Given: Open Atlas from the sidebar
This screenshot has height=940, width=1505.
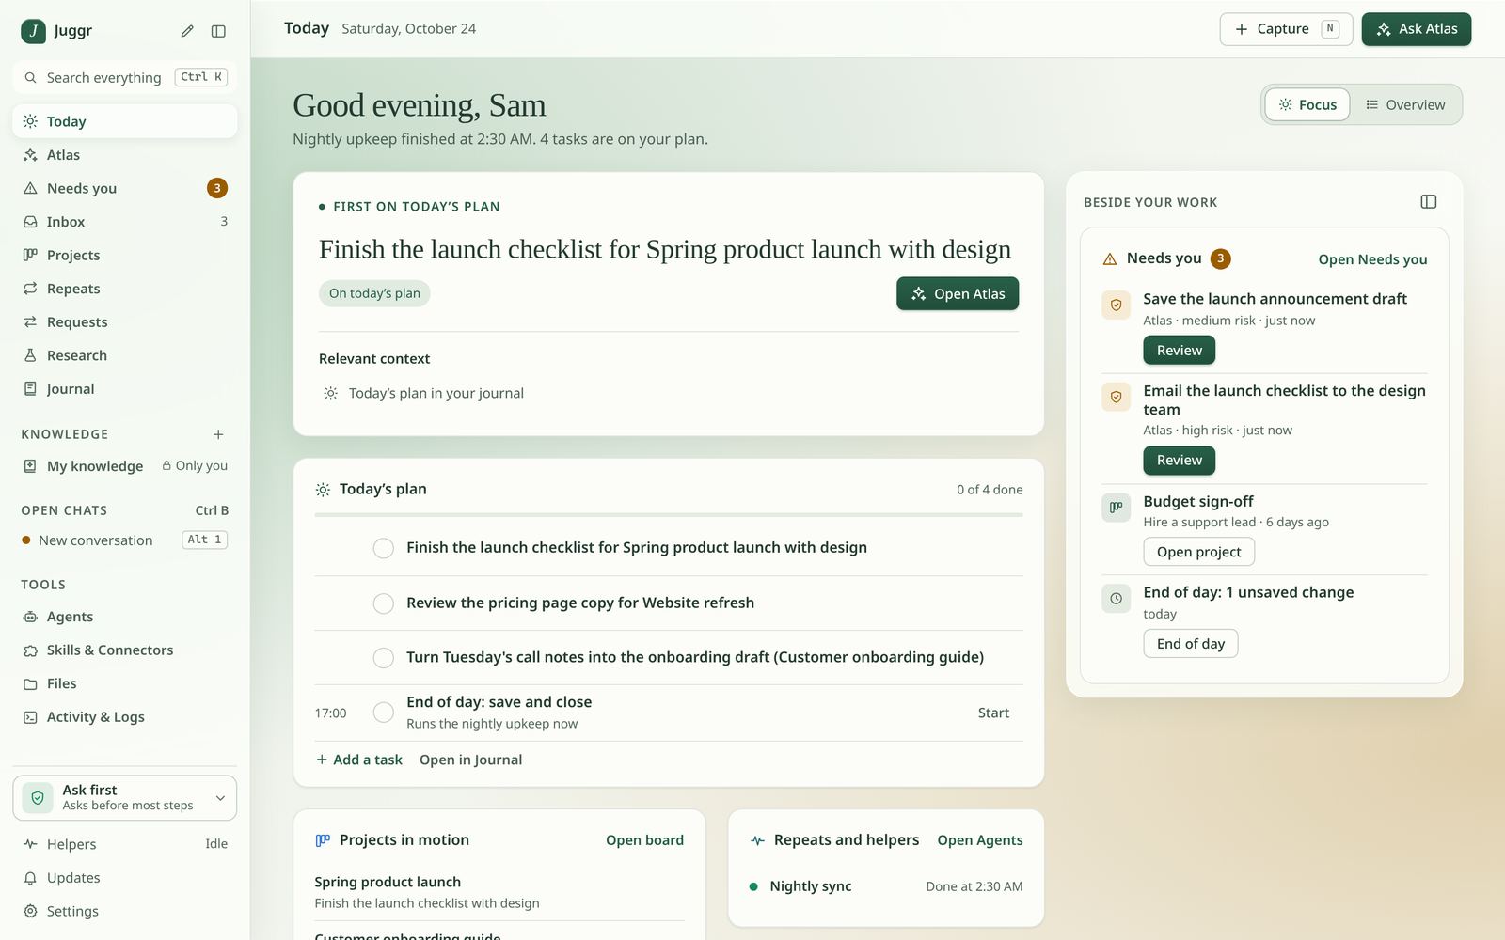Looking at the screenshot, I should (x=124, y=155).
